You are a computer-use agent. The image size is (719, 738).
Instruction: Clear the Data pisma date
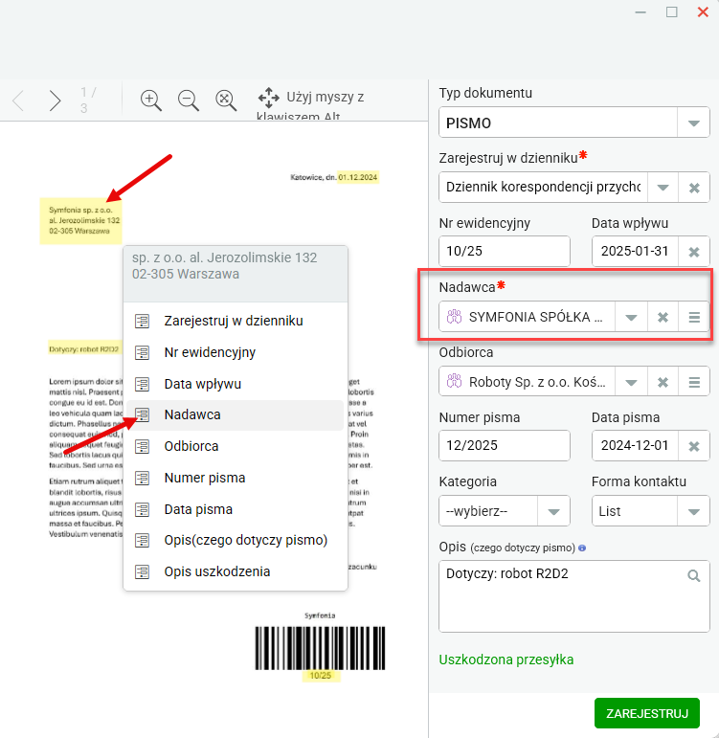click(694, 446)
